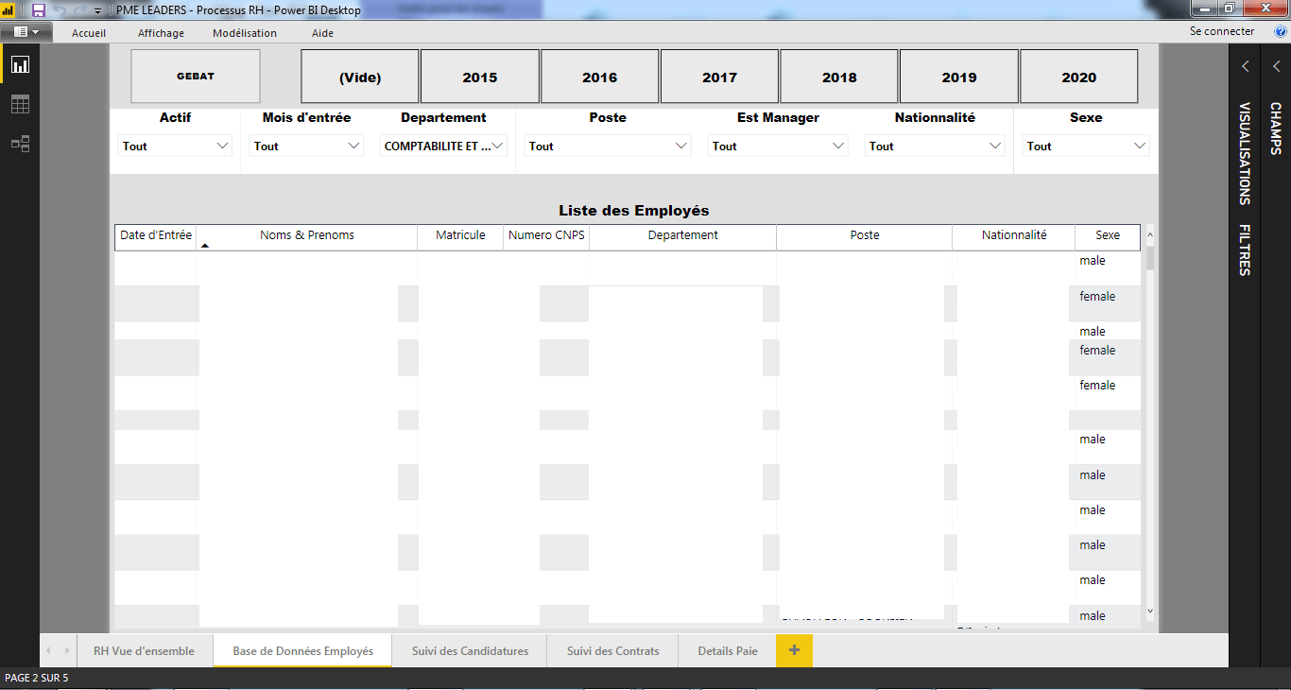Switch to Suivi des Contrats page tab
Image resolution: width=1291 pixels, height=690 pixels.
[x=612, y=650]
